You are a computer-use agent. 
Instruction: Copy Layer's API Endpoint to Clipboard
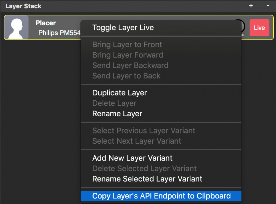pyautogui.click(x=161, y=196)
